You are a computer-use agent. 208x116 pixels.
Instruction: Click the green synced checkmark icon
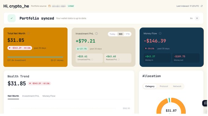pos(12,18)
